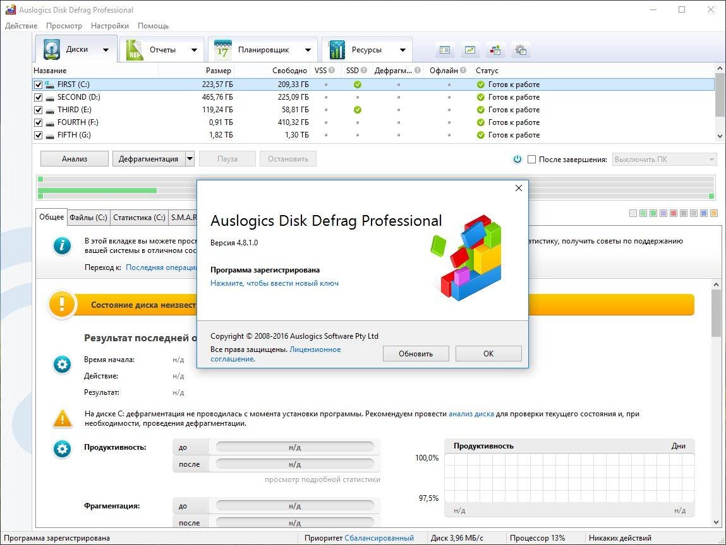This screenshot has height=545, width=726.
Task: Open the Настройки menu
Action: [x=110, y=26]
